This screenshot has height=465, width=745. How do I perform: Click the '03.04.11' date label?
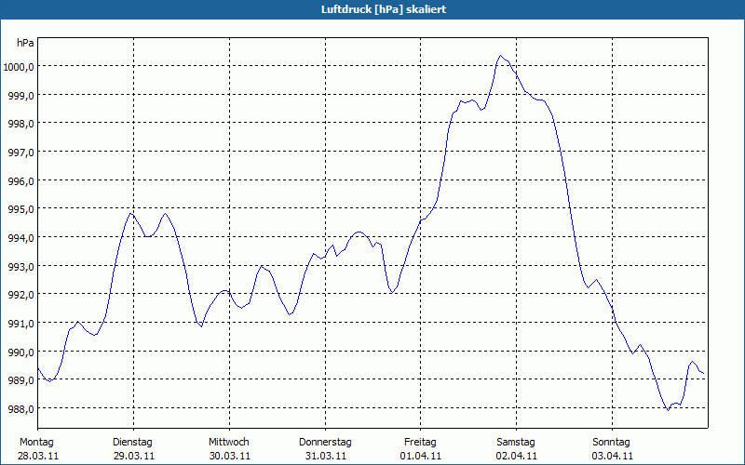click(x=613, y=457)
